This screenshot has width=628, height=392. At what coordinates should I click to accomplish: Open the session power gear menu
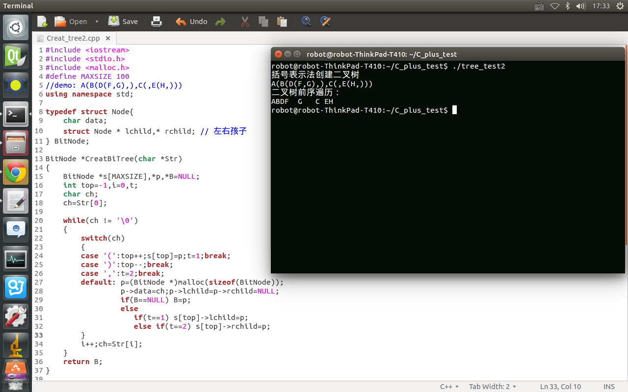(619, 6)
